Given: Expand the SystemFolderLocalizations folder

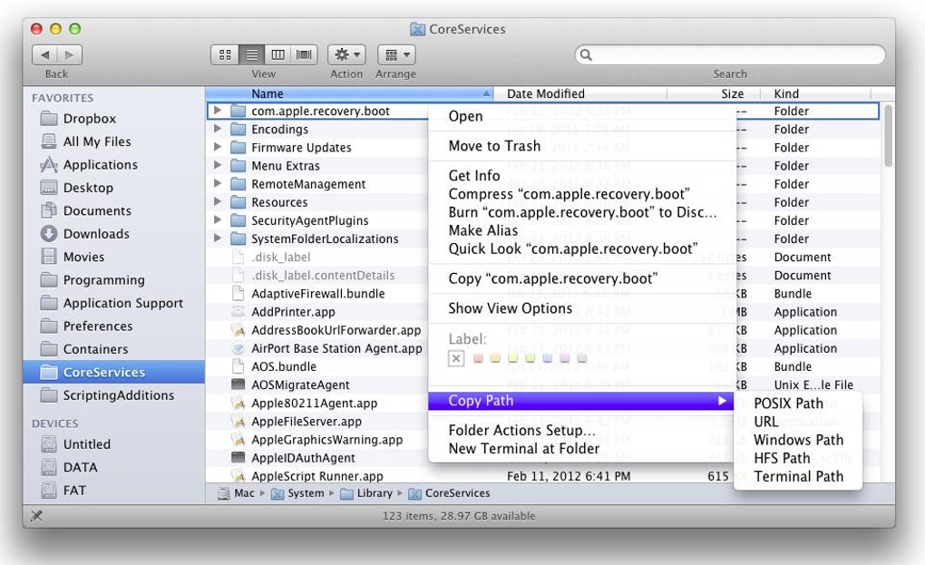Looking at the screenshot, I should pyautogui.click(x=217, y=239).
